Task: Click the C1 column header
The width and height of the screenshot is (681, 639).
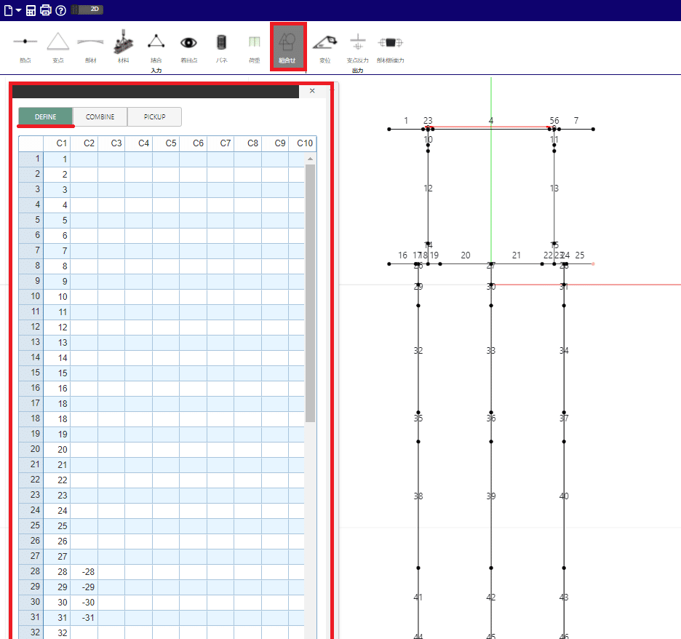Action: [57, 143]
